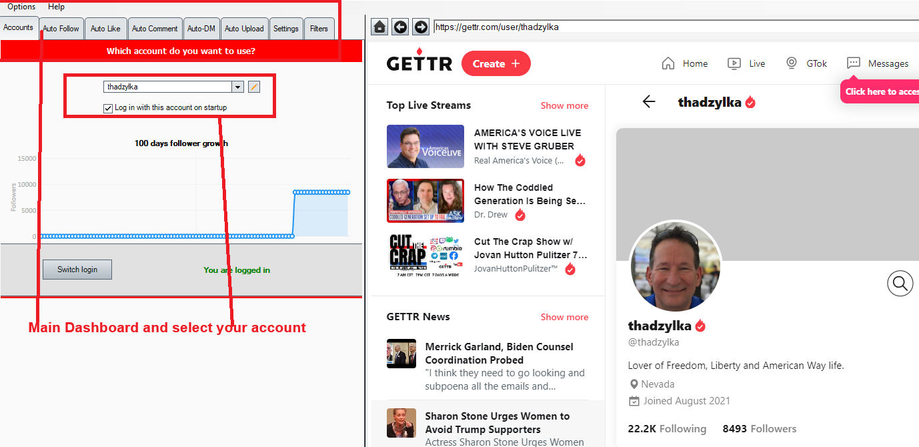Toggle 'Log in with this account on startup'

point(108,108)
